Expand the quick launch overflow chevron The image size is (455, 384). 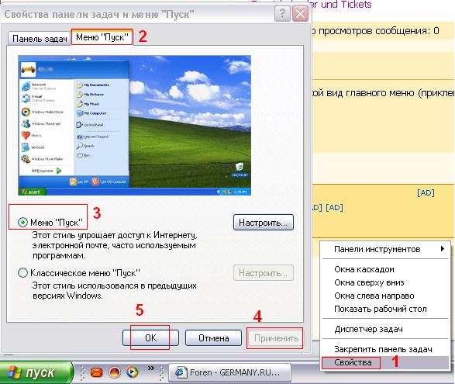150,368
